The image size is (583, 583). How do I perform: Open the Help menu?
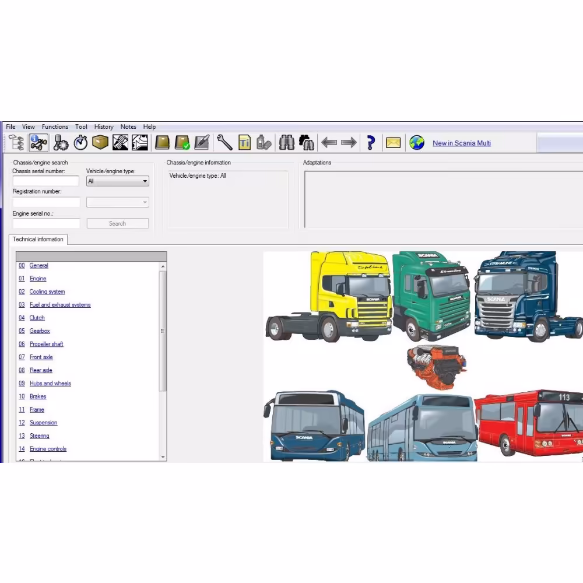149,127
